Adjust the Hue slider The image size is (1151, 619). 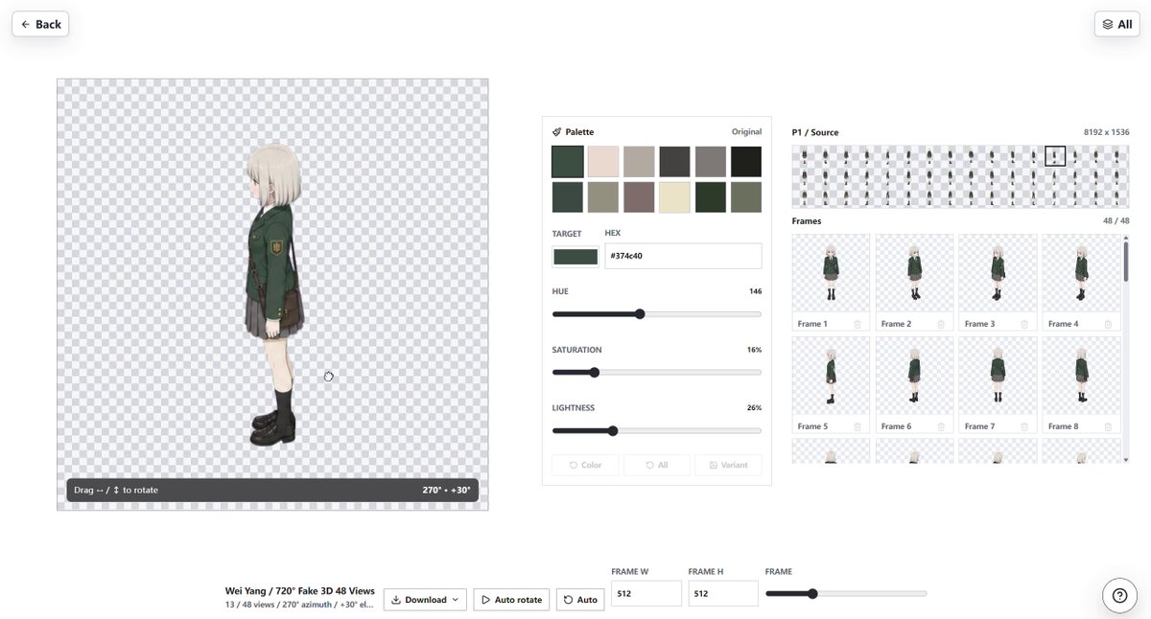click(x=657, y=313)
